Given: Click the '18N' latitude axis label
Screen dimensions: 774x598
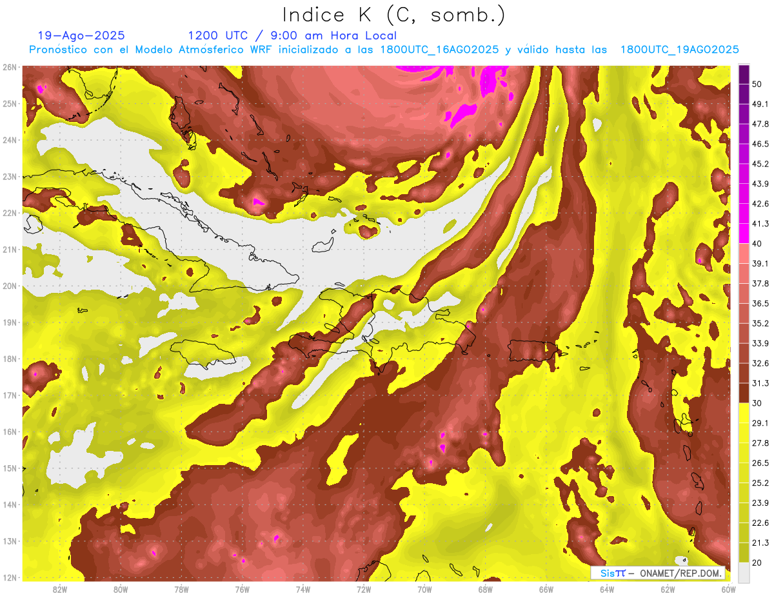Looking at the screenshot, I should [10, 359].
